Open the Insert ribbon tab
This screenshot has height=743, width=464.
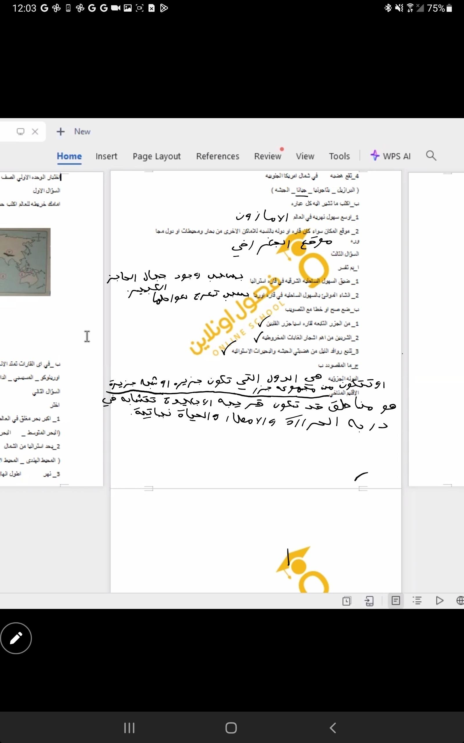click(x=106, y=156)
